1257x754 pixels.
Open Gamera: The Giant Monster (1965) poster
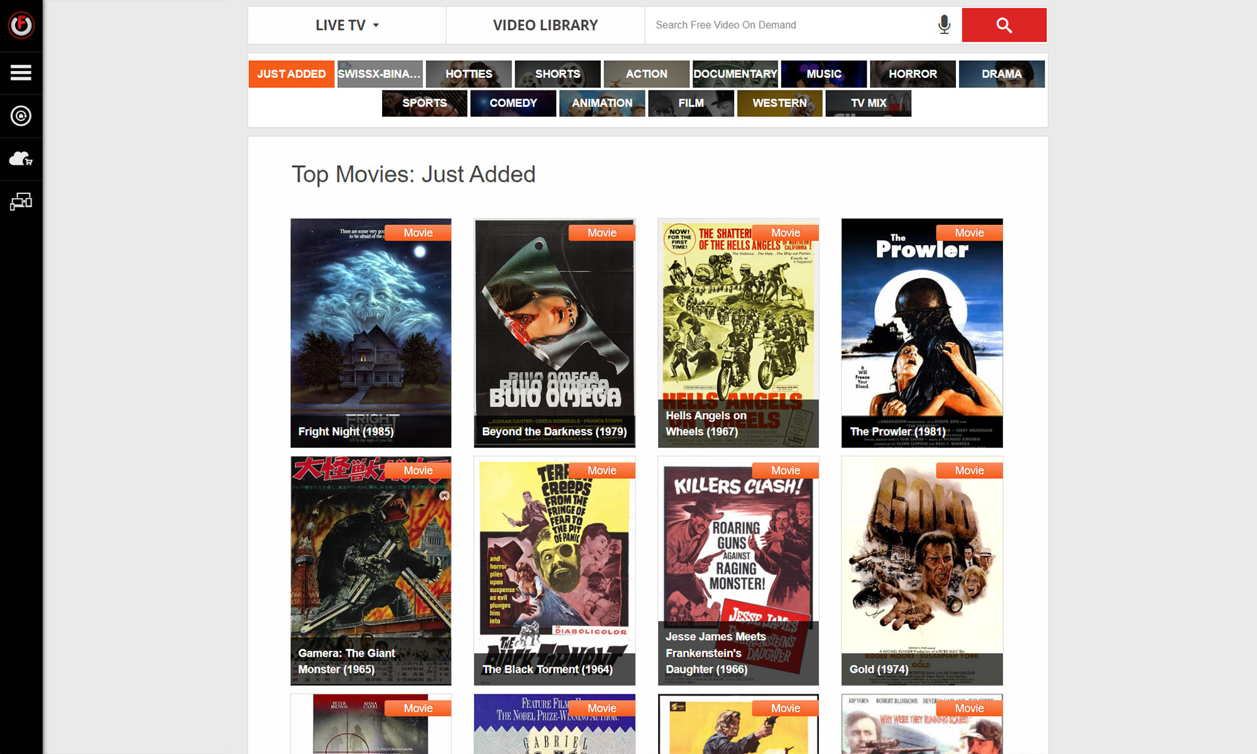[x=371, y=571]
